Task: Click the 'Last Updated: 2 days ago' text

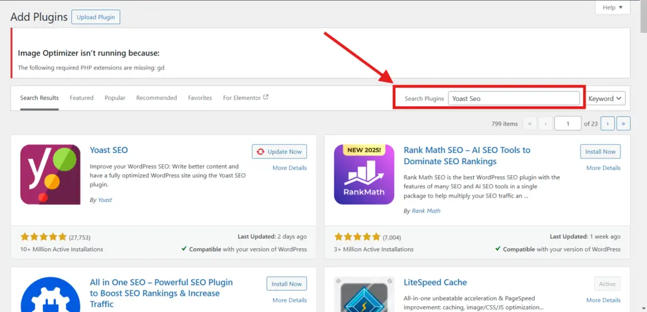Action: point(272,237)
